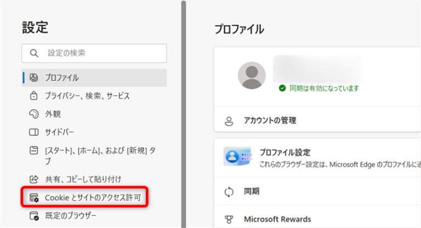Click the 外観 appearance palette icon
Screen dimensions: 421x228
(34, 114)
